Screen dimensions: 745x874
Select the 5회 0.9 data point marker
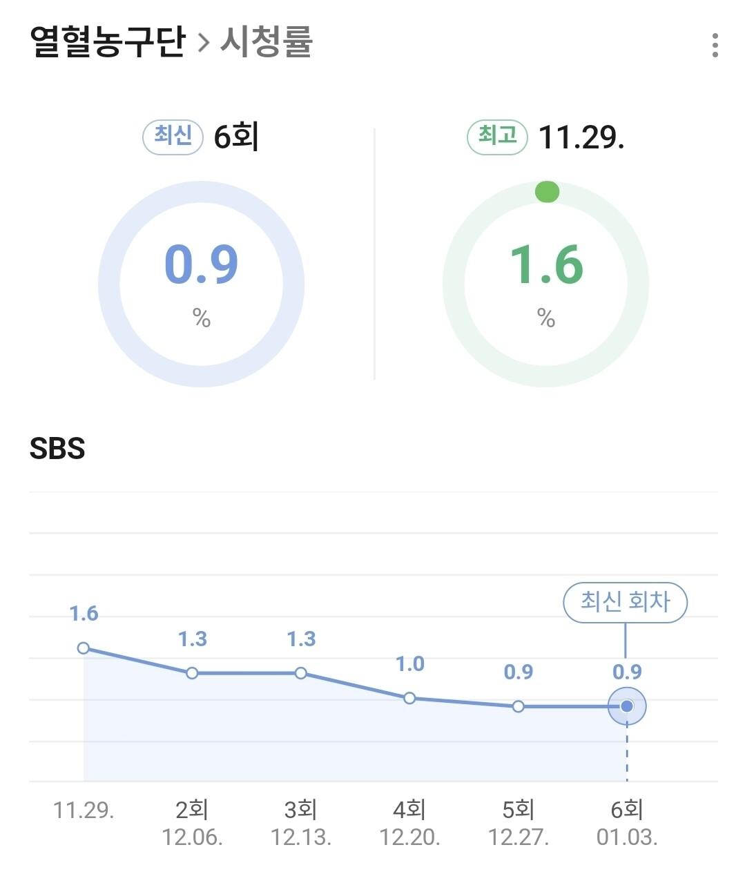(x=519, y=706)
